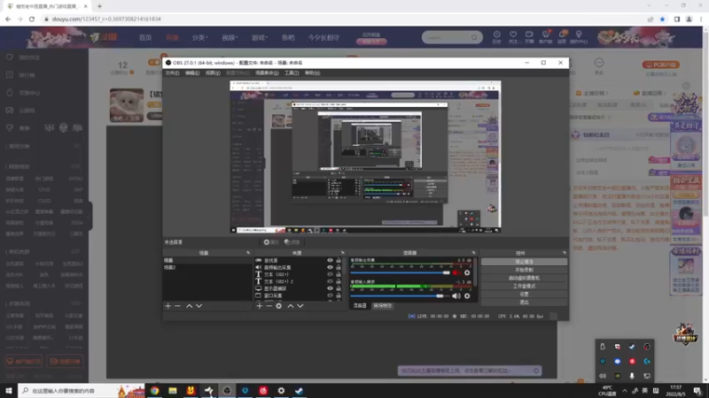Open the Properties button above the Scenes panel
The image size is (709, 398).
coord(271,242)
